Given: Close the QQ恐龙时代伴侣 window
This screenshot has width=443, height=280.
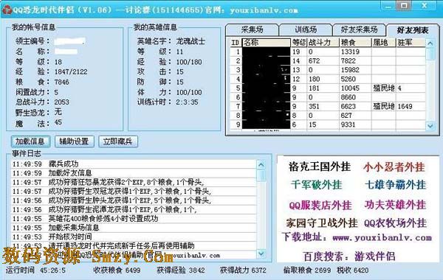Looking at the screenshot, I should (x=425, y=6).
